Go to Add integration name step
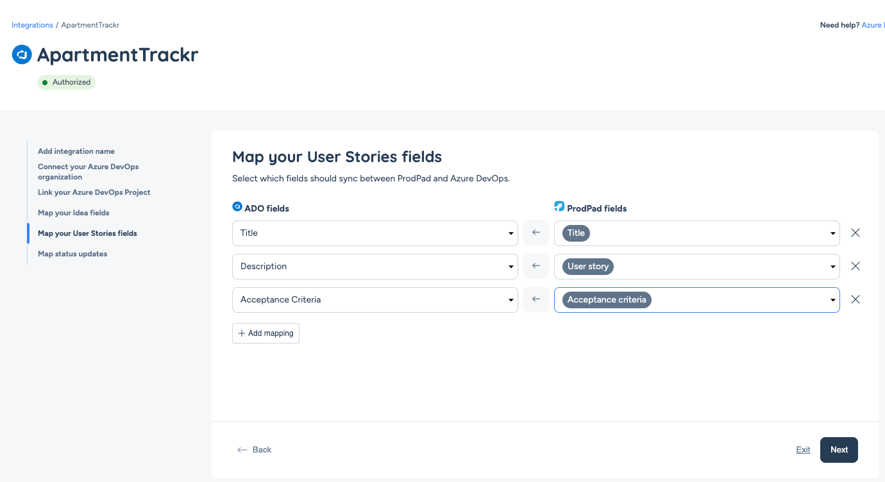The height and width of the screenshot is (482, 885). click(x=76, y=151)
